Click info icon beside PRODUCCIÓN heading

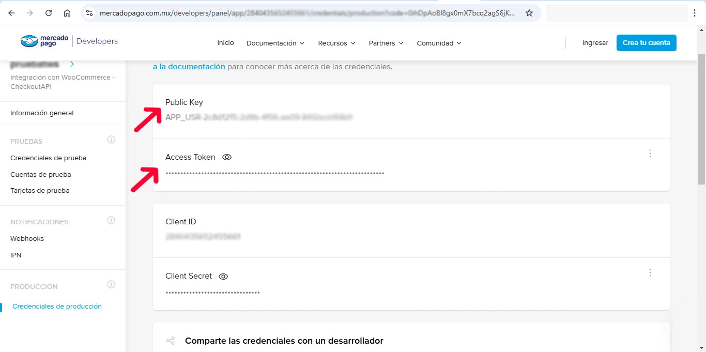[x=111, y=285]
